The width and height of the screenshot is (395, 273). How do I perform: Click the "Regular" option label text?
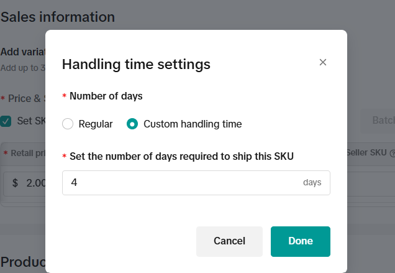pos(96,124)
